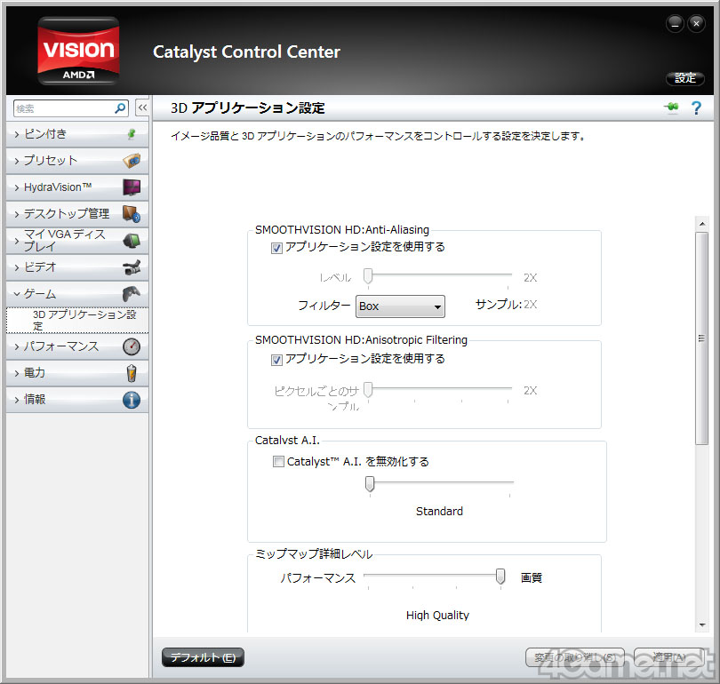Image resolution: width=720 pixels, height=684 pixels.
Task: Open the 設定 button in header
Action: click(x=685, y=78)
